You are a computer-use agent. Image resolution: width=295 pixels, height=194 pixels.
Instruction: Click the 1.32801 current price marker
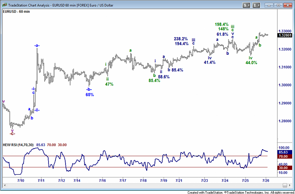[x=285, y=35]
